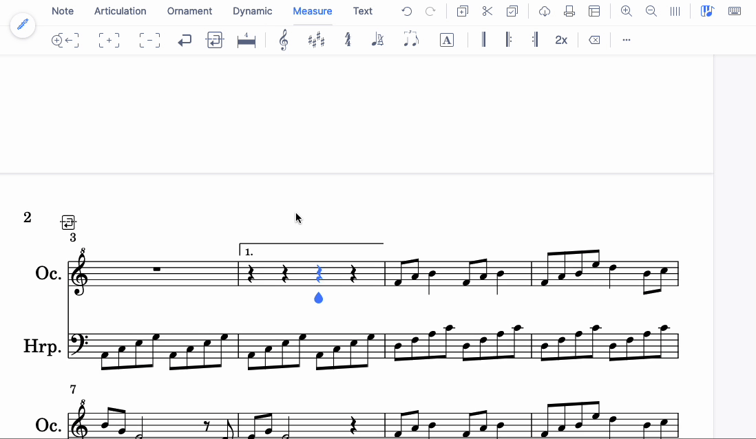
Task: Open the key signature tool
Action: (316, 39)
